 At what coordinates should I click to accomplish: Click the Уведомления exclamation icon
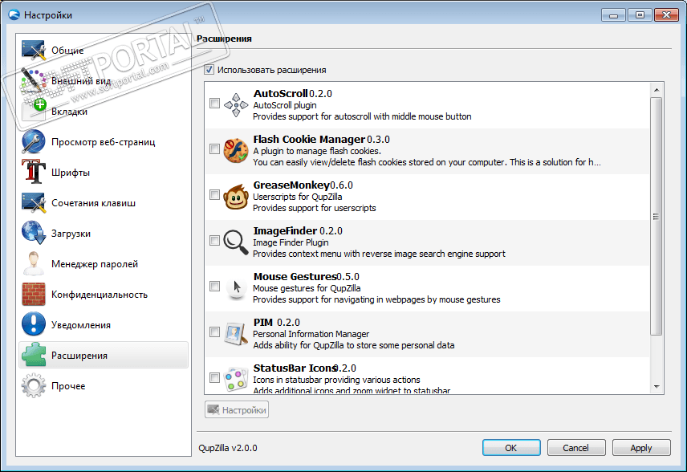[33, 324]
